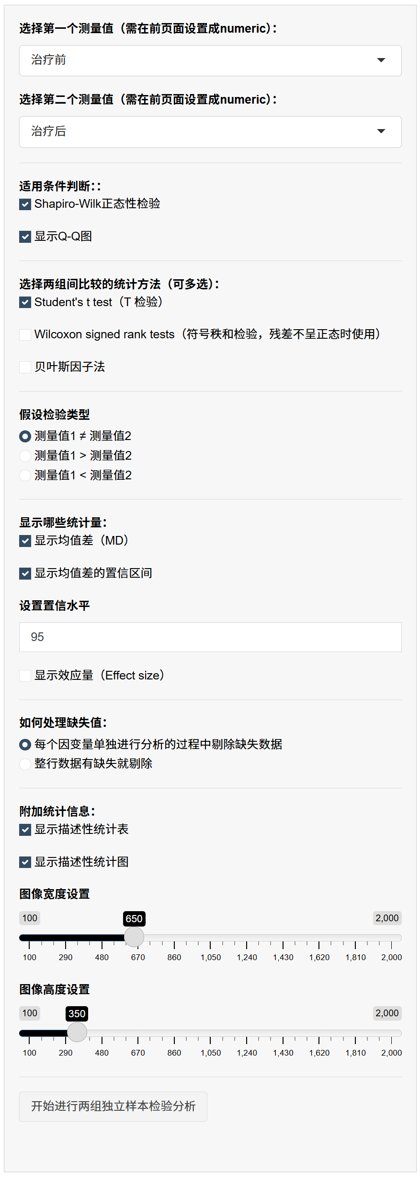This screenshot has width=420, height=1177.
Task: Toggle the 显示Q-Q图 checkbox
Action: click(x=25, y=237)
